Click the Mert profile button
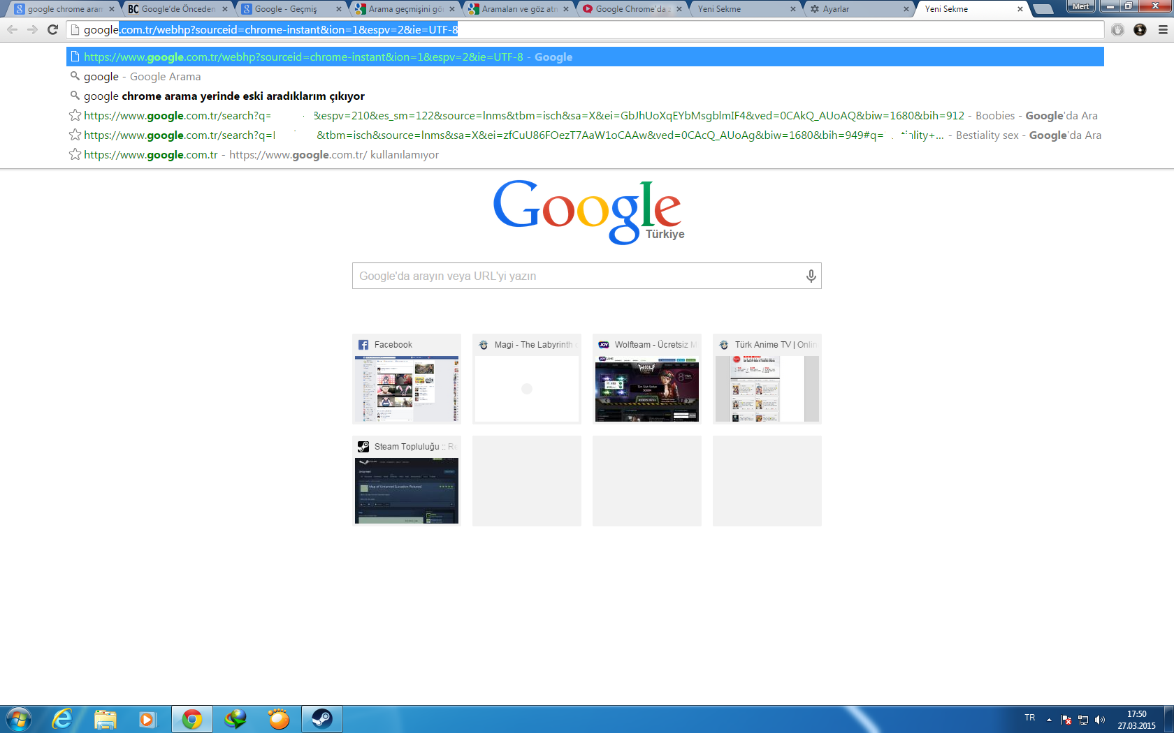 point(1080,6)
